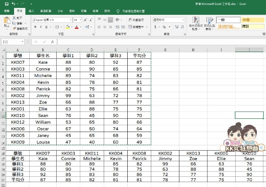
Task: Open the font group dialog launcher
Action: point(93,34)
